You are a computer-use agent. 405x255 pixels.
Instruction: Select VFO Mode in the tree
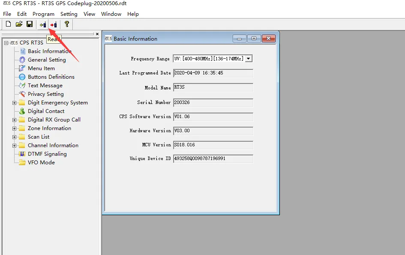coord(41,163)
